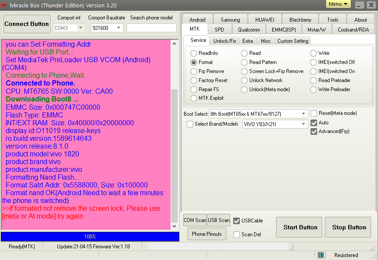Click the Connect Button
Screen dimensions: 378x260
27,24
